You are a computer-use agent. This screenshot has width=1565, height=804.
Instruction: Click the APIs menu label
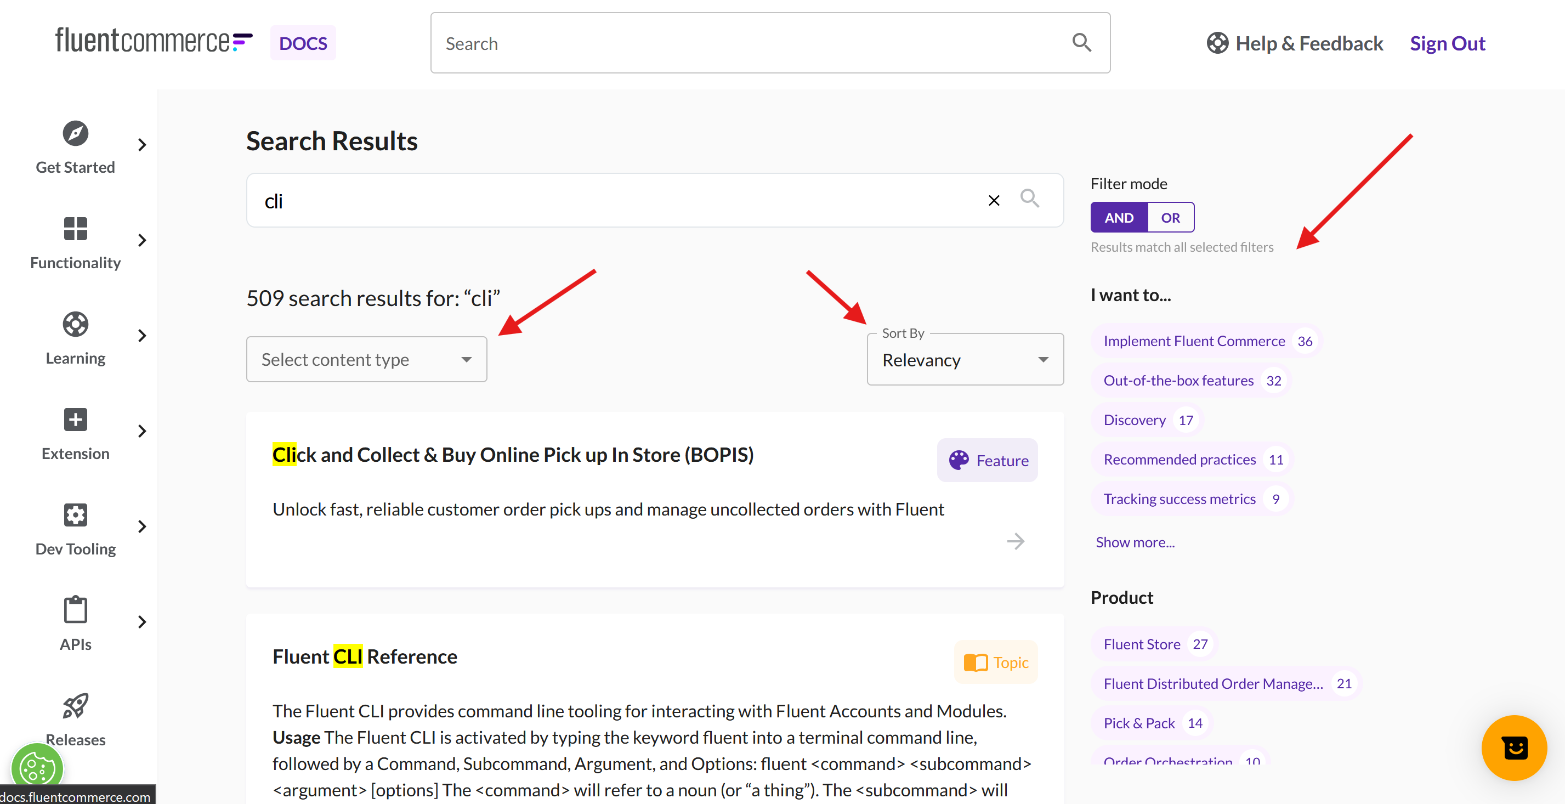coord(75,644)
